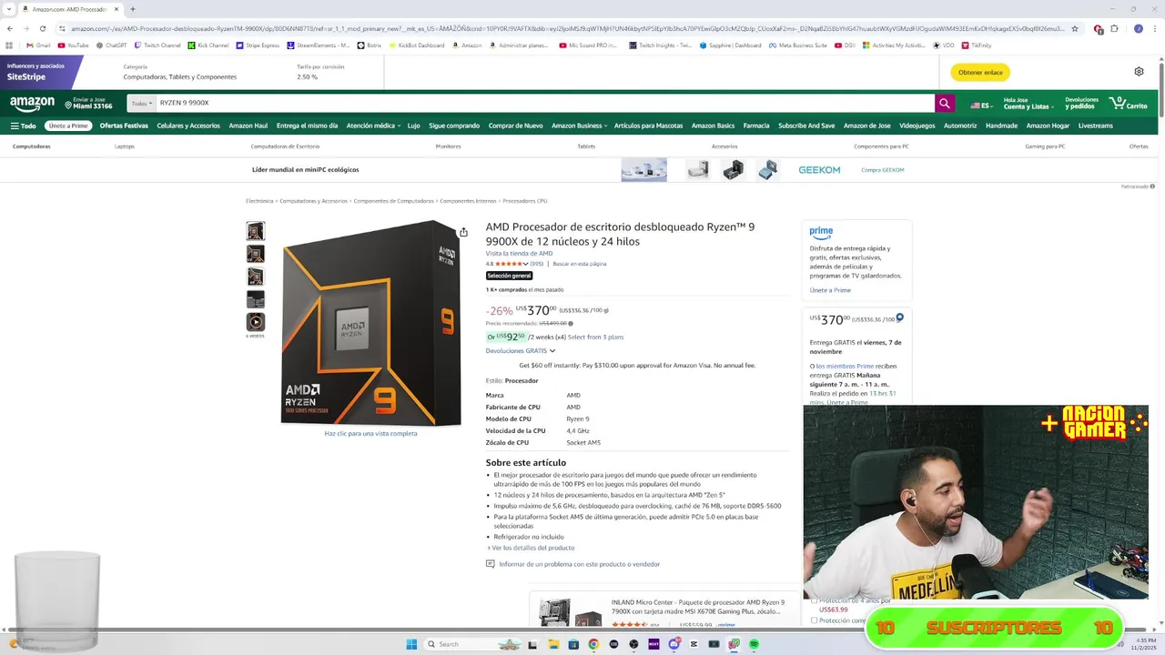Open the Gmail bookmark
Screen dimensions: 1165x655
point(38,45)
